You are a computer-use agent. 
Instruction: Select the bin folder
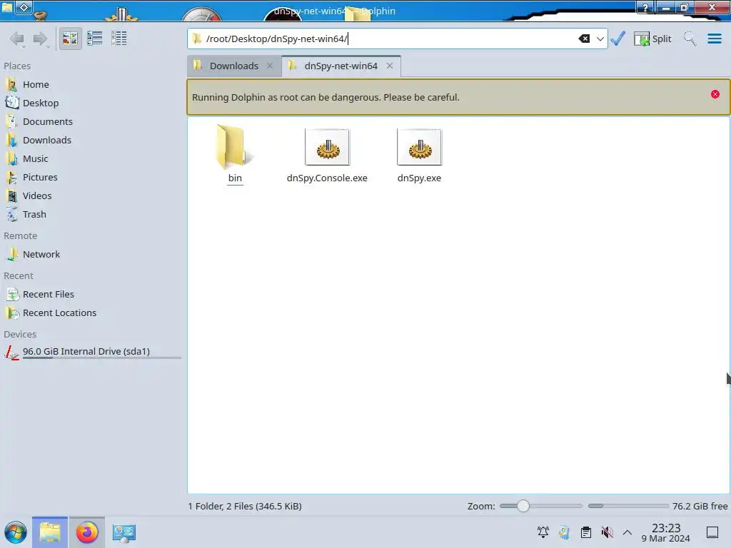pyautogui.click(x=235, y=154)
